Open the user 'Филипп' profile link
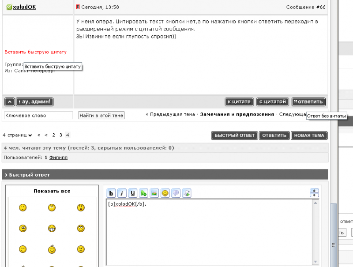353x267 pixels. (x=58, y=158)
